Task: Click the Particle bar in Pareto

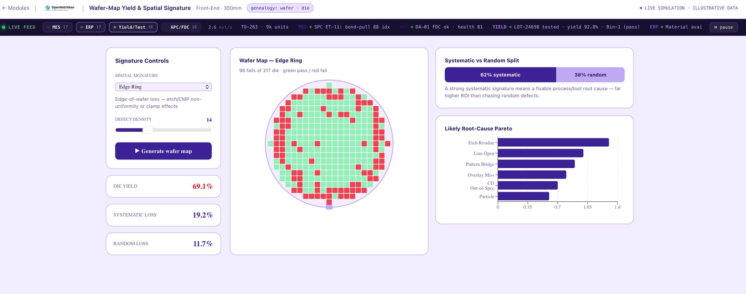Action: [524, 196]
